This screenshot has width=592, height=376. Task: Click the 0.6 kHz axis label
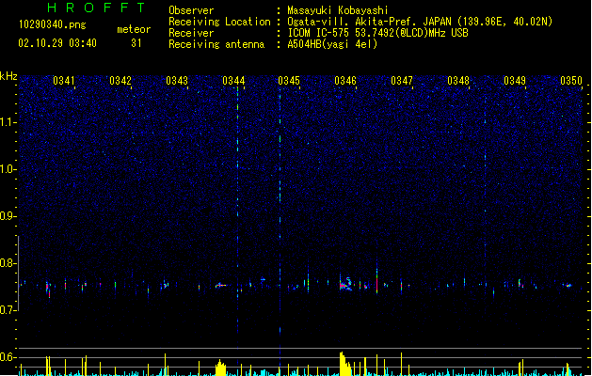8,357
